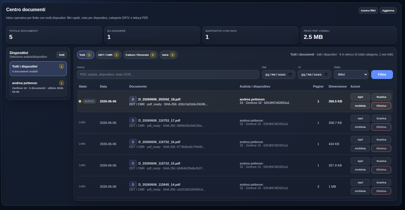
Task: Download D_20260606_203342_18.pdf with Scarica
Action: (381, 97)
